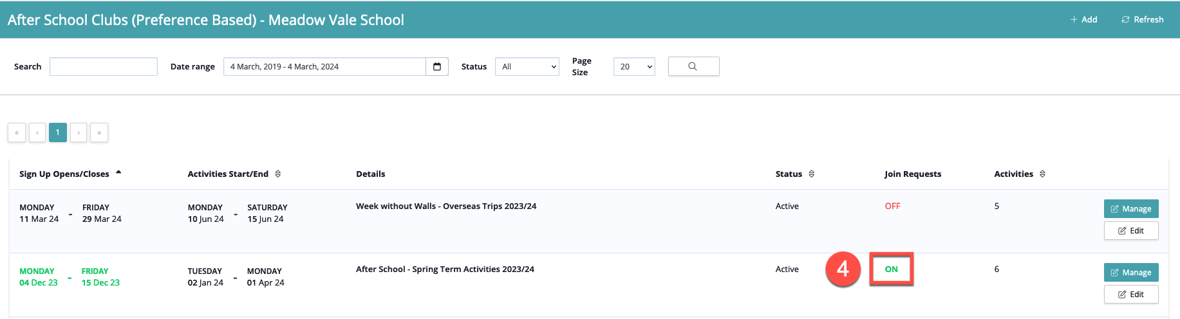The height and width of the screenshot is (319, 1180).
Task: Click the magnifying glass search button
Action: click(x=693, y=67)
